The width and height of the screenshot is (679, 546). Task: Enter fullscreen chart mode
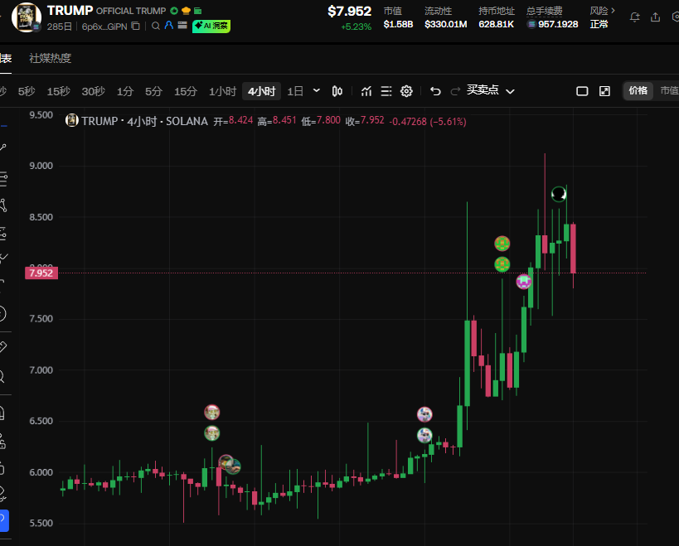click(x=604, y=91)
